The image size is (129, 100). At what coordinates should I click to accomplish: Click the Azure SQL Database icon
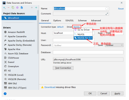click(x=5, y=53)
